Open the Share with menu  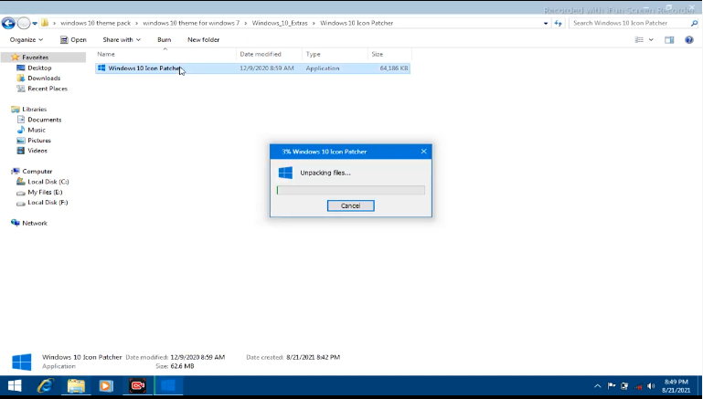(x=122, y=39)
